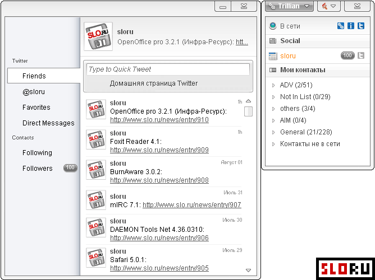Expand the General (21/228) contact group

coord(273,132)
